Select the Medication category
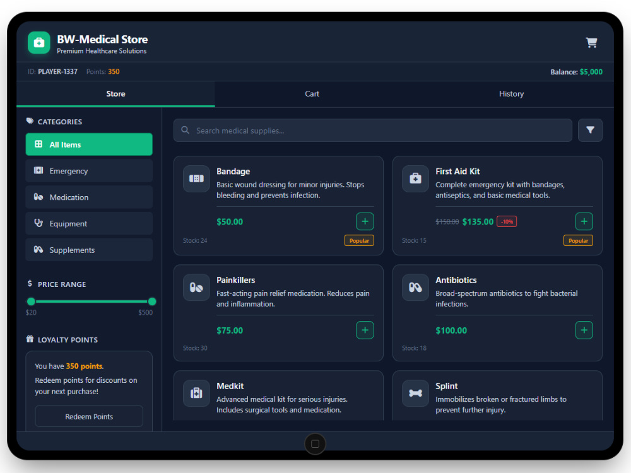 [x=89, y=197]
